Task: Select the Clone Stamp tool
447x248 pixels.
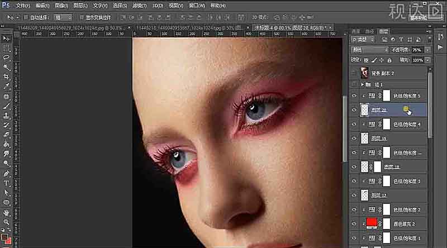Action: point(6,116)
